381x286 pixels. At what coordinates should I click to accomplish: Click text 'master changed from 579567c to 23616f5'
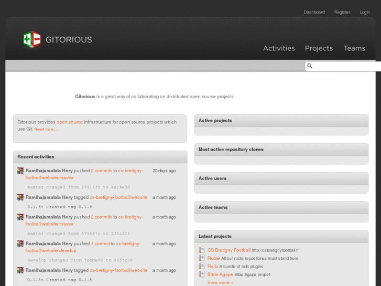[79, 234]
